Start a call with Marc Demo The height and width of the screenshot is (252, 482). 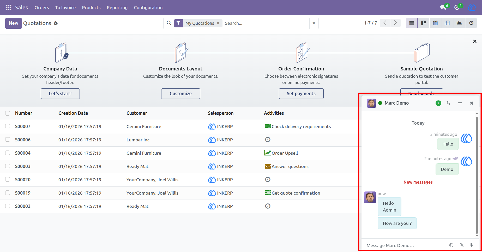pos(448,103)
